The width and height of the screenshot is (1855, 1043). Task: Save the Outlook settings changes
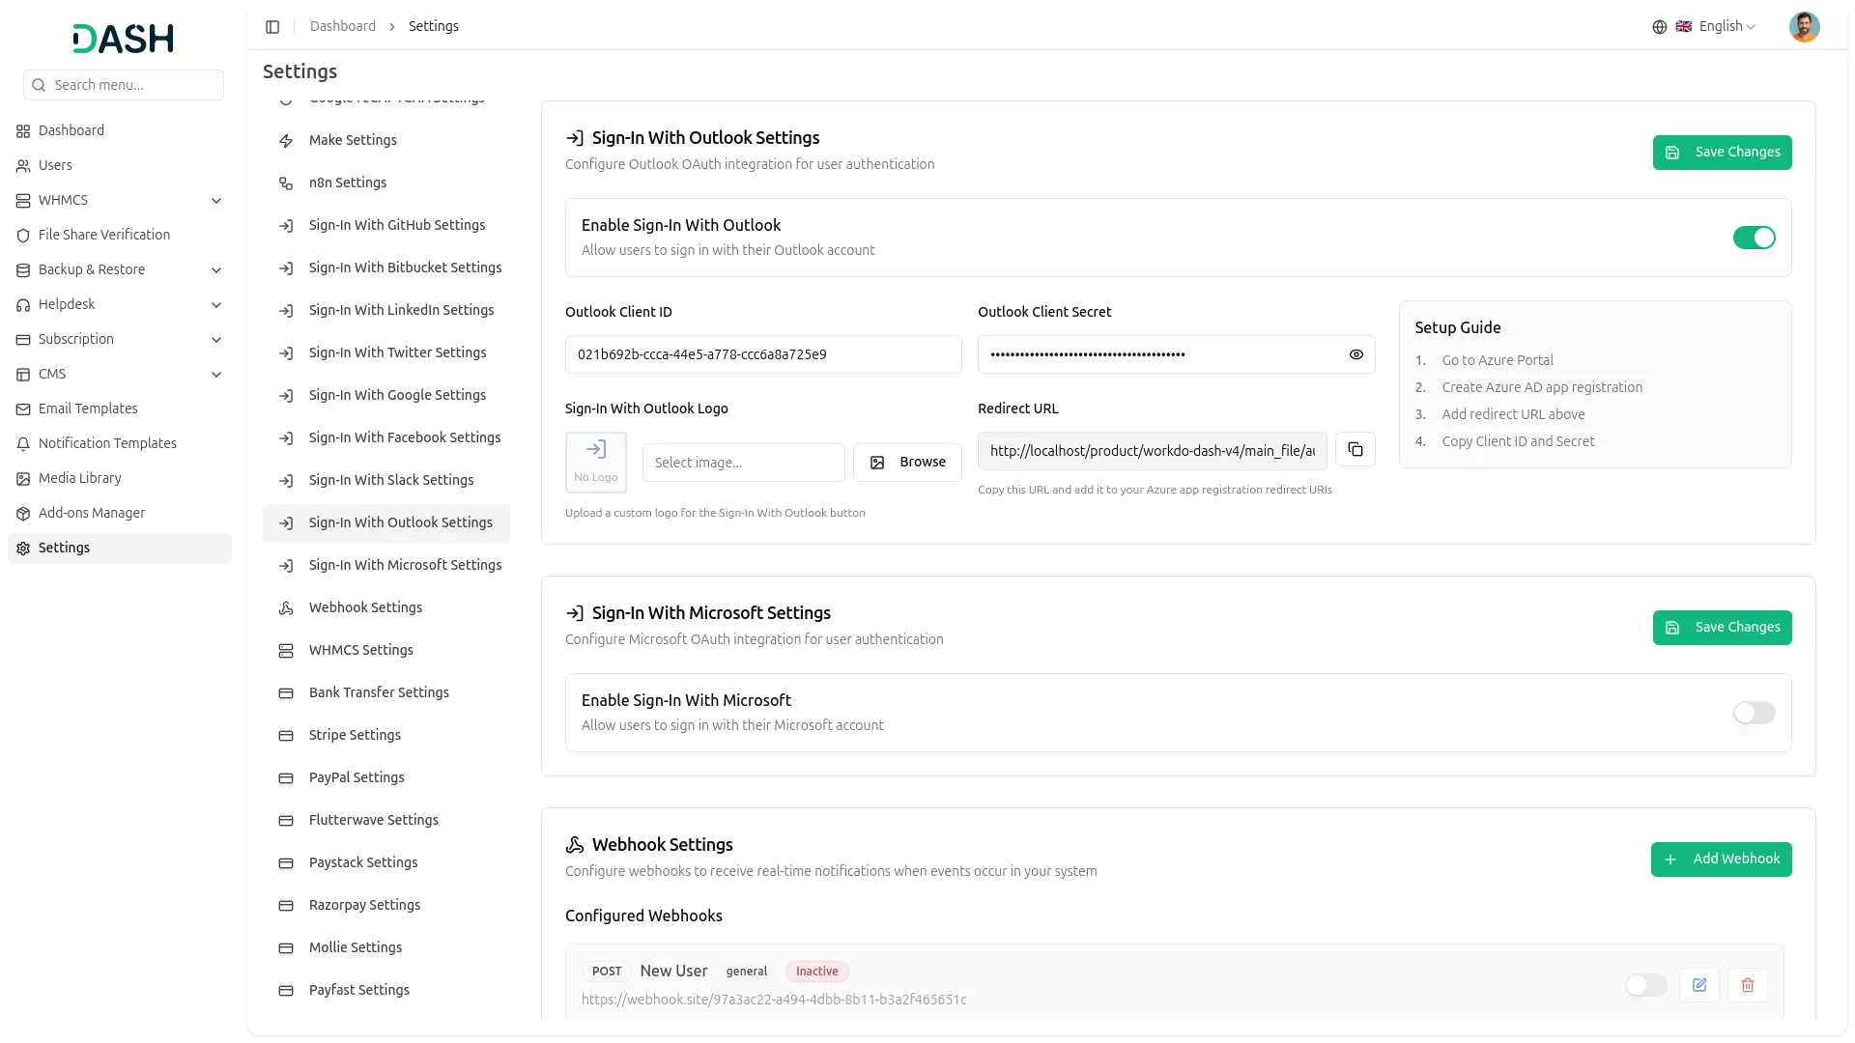(x=1722, y=152)
